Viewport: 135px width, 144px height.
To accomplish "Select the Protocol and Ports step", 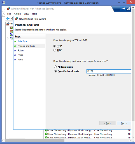I will (26, 46).
